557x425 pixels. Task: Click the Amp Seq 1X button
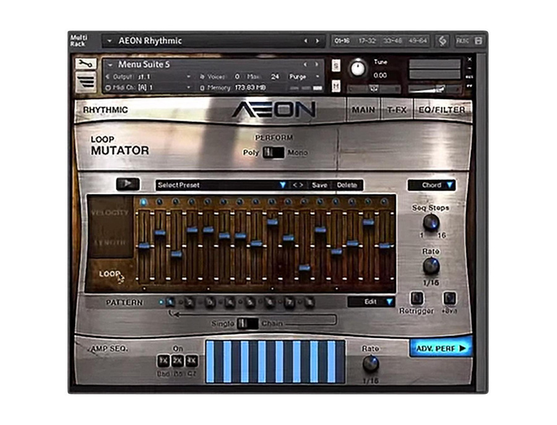coord(163,361)
